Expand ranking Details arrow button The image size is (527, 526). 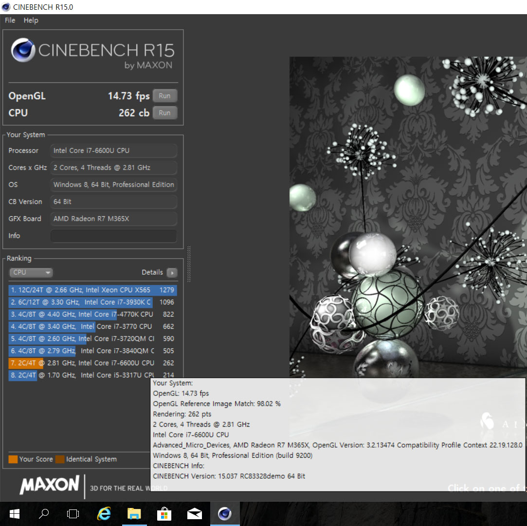[x=172, y=272]
